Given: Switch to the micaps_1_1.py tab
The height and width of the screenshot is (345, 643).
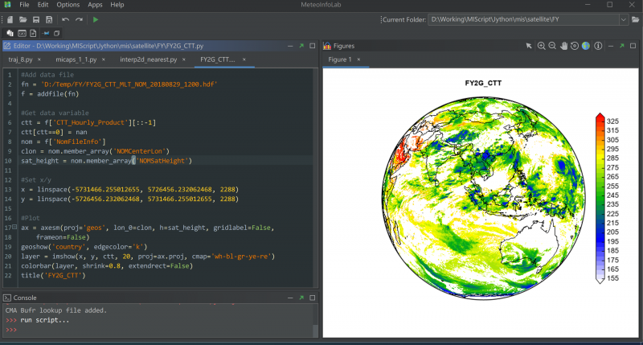Looking at the screenshot, I should pos(76,60).
